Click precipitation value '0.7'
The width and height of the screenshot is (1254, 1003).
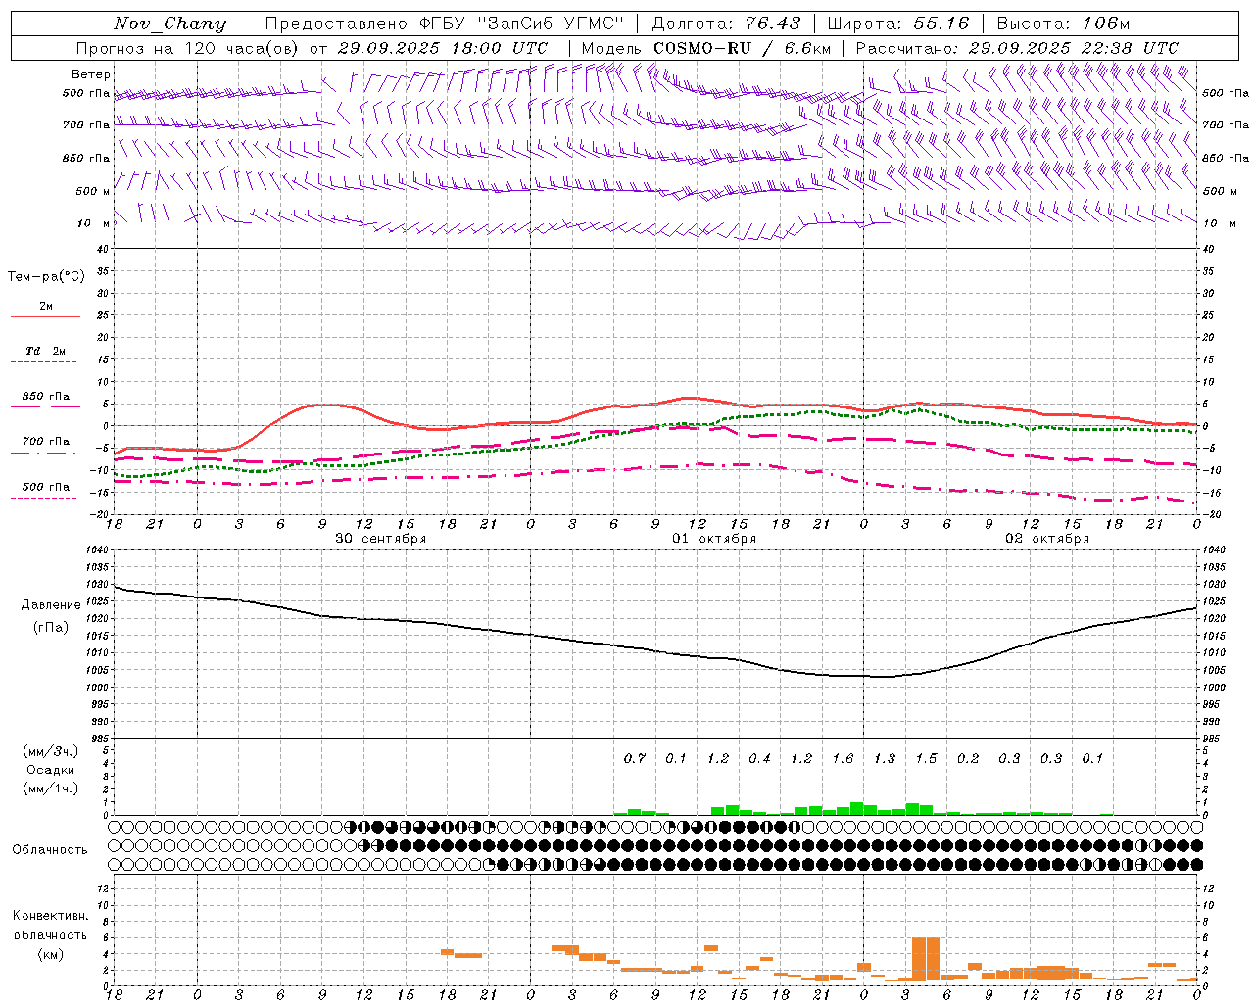tap(635, 759)
